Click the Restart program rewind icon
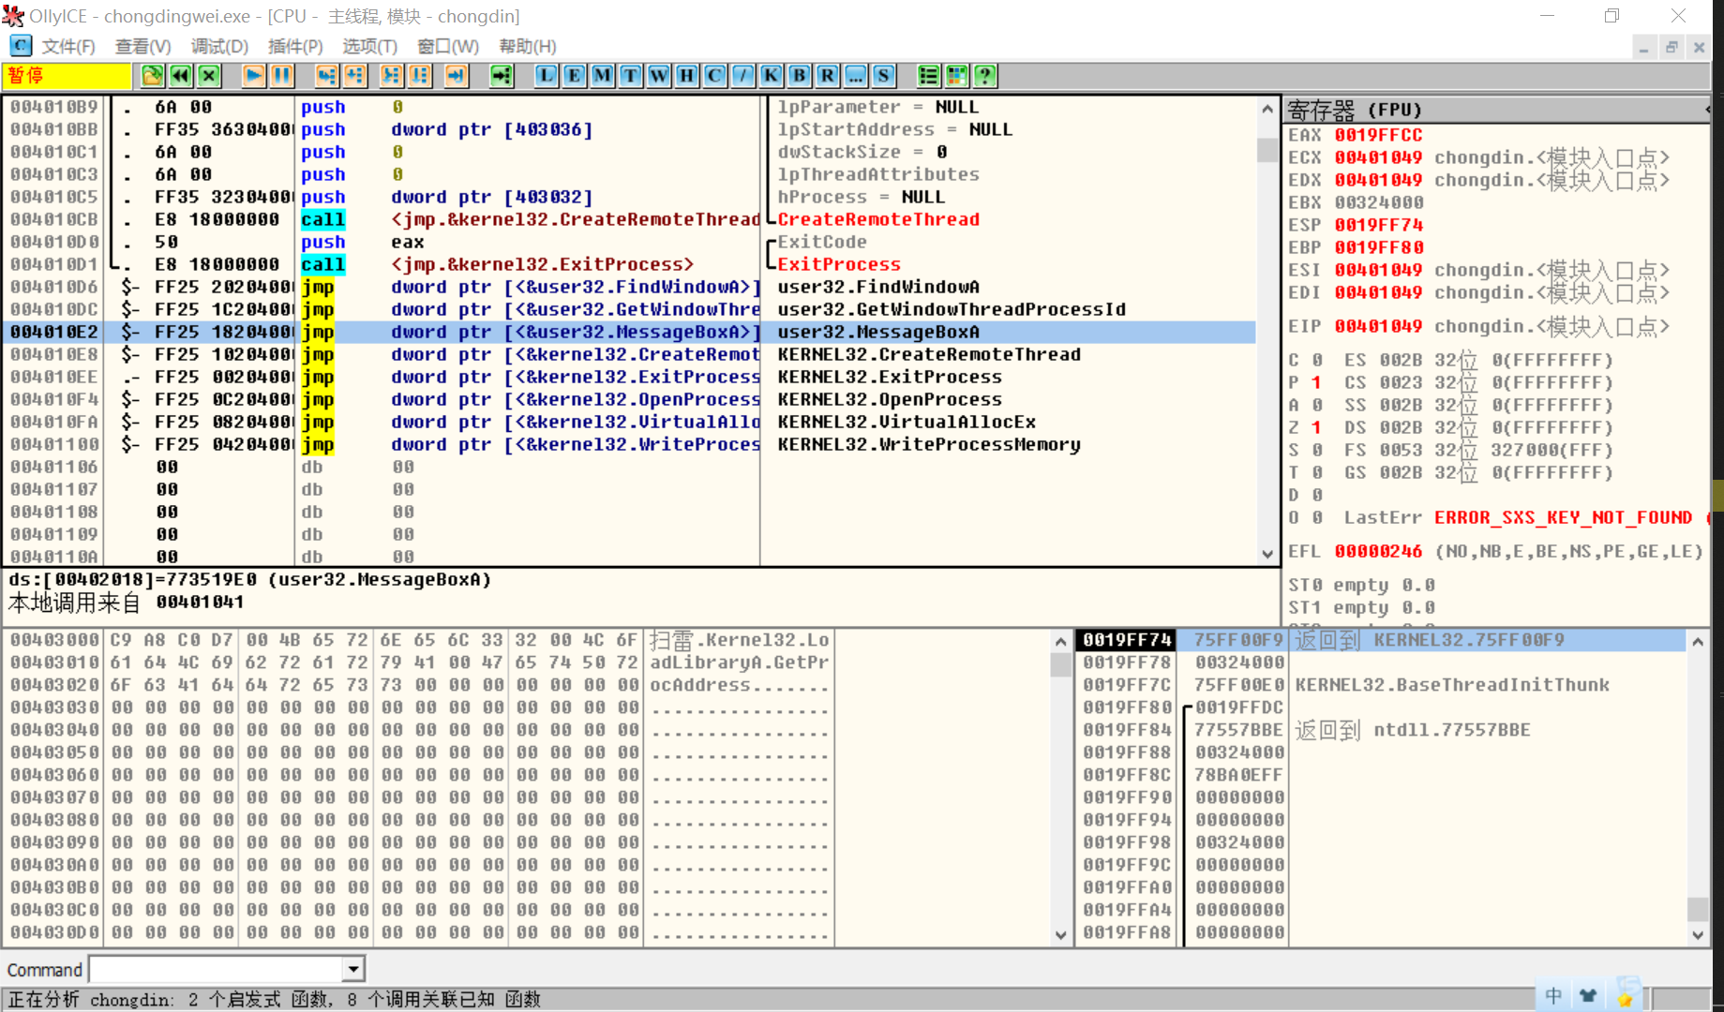 tap(181, 76)
